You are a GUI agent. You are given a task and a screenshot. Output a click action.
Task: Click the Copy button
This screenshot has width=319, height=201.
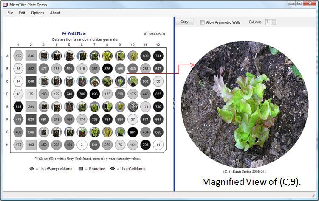[184, 22]
